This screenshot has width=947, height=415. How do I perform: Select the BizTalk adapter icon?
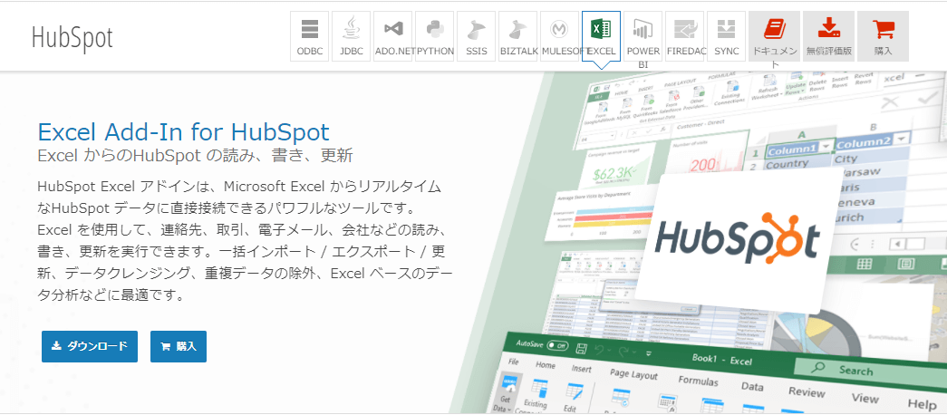518,36
